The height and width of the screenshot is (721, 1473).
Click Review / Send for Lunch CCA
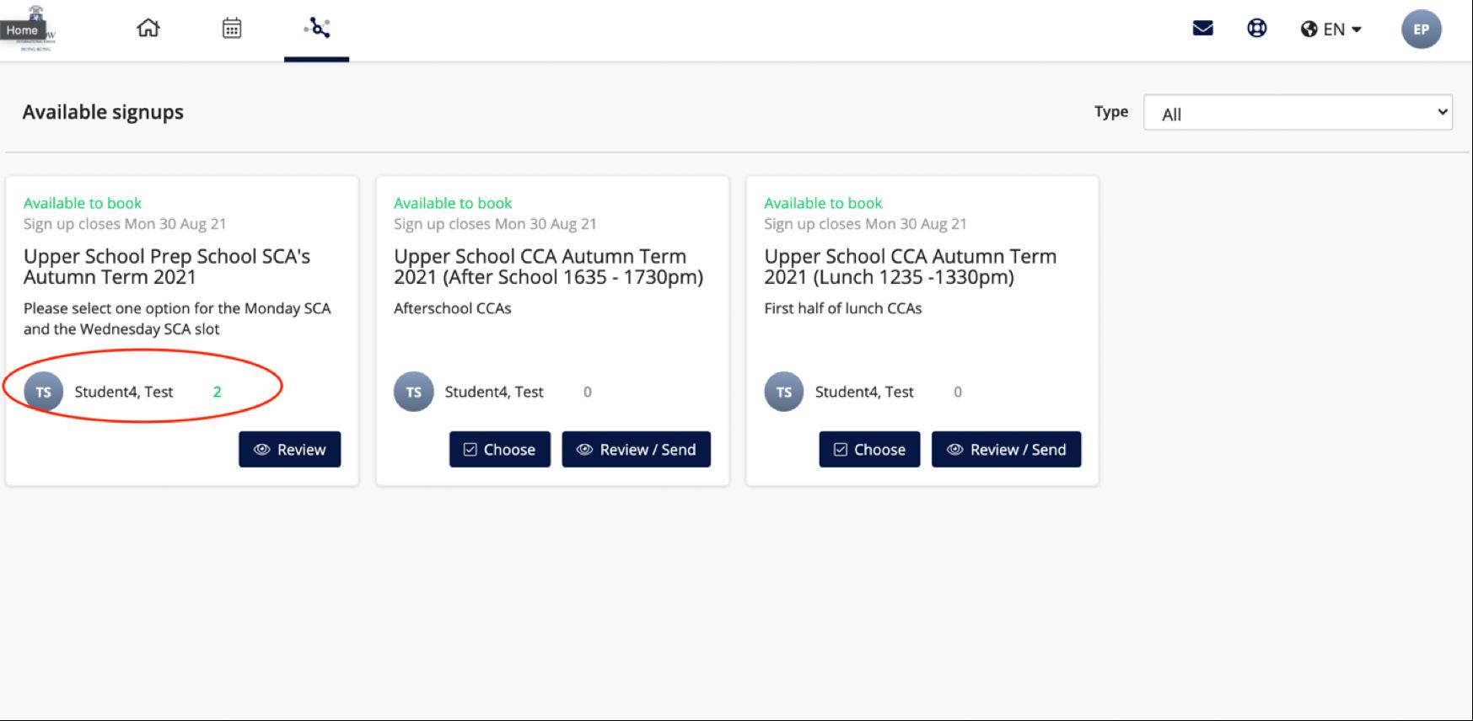(x=1006, y=450)
